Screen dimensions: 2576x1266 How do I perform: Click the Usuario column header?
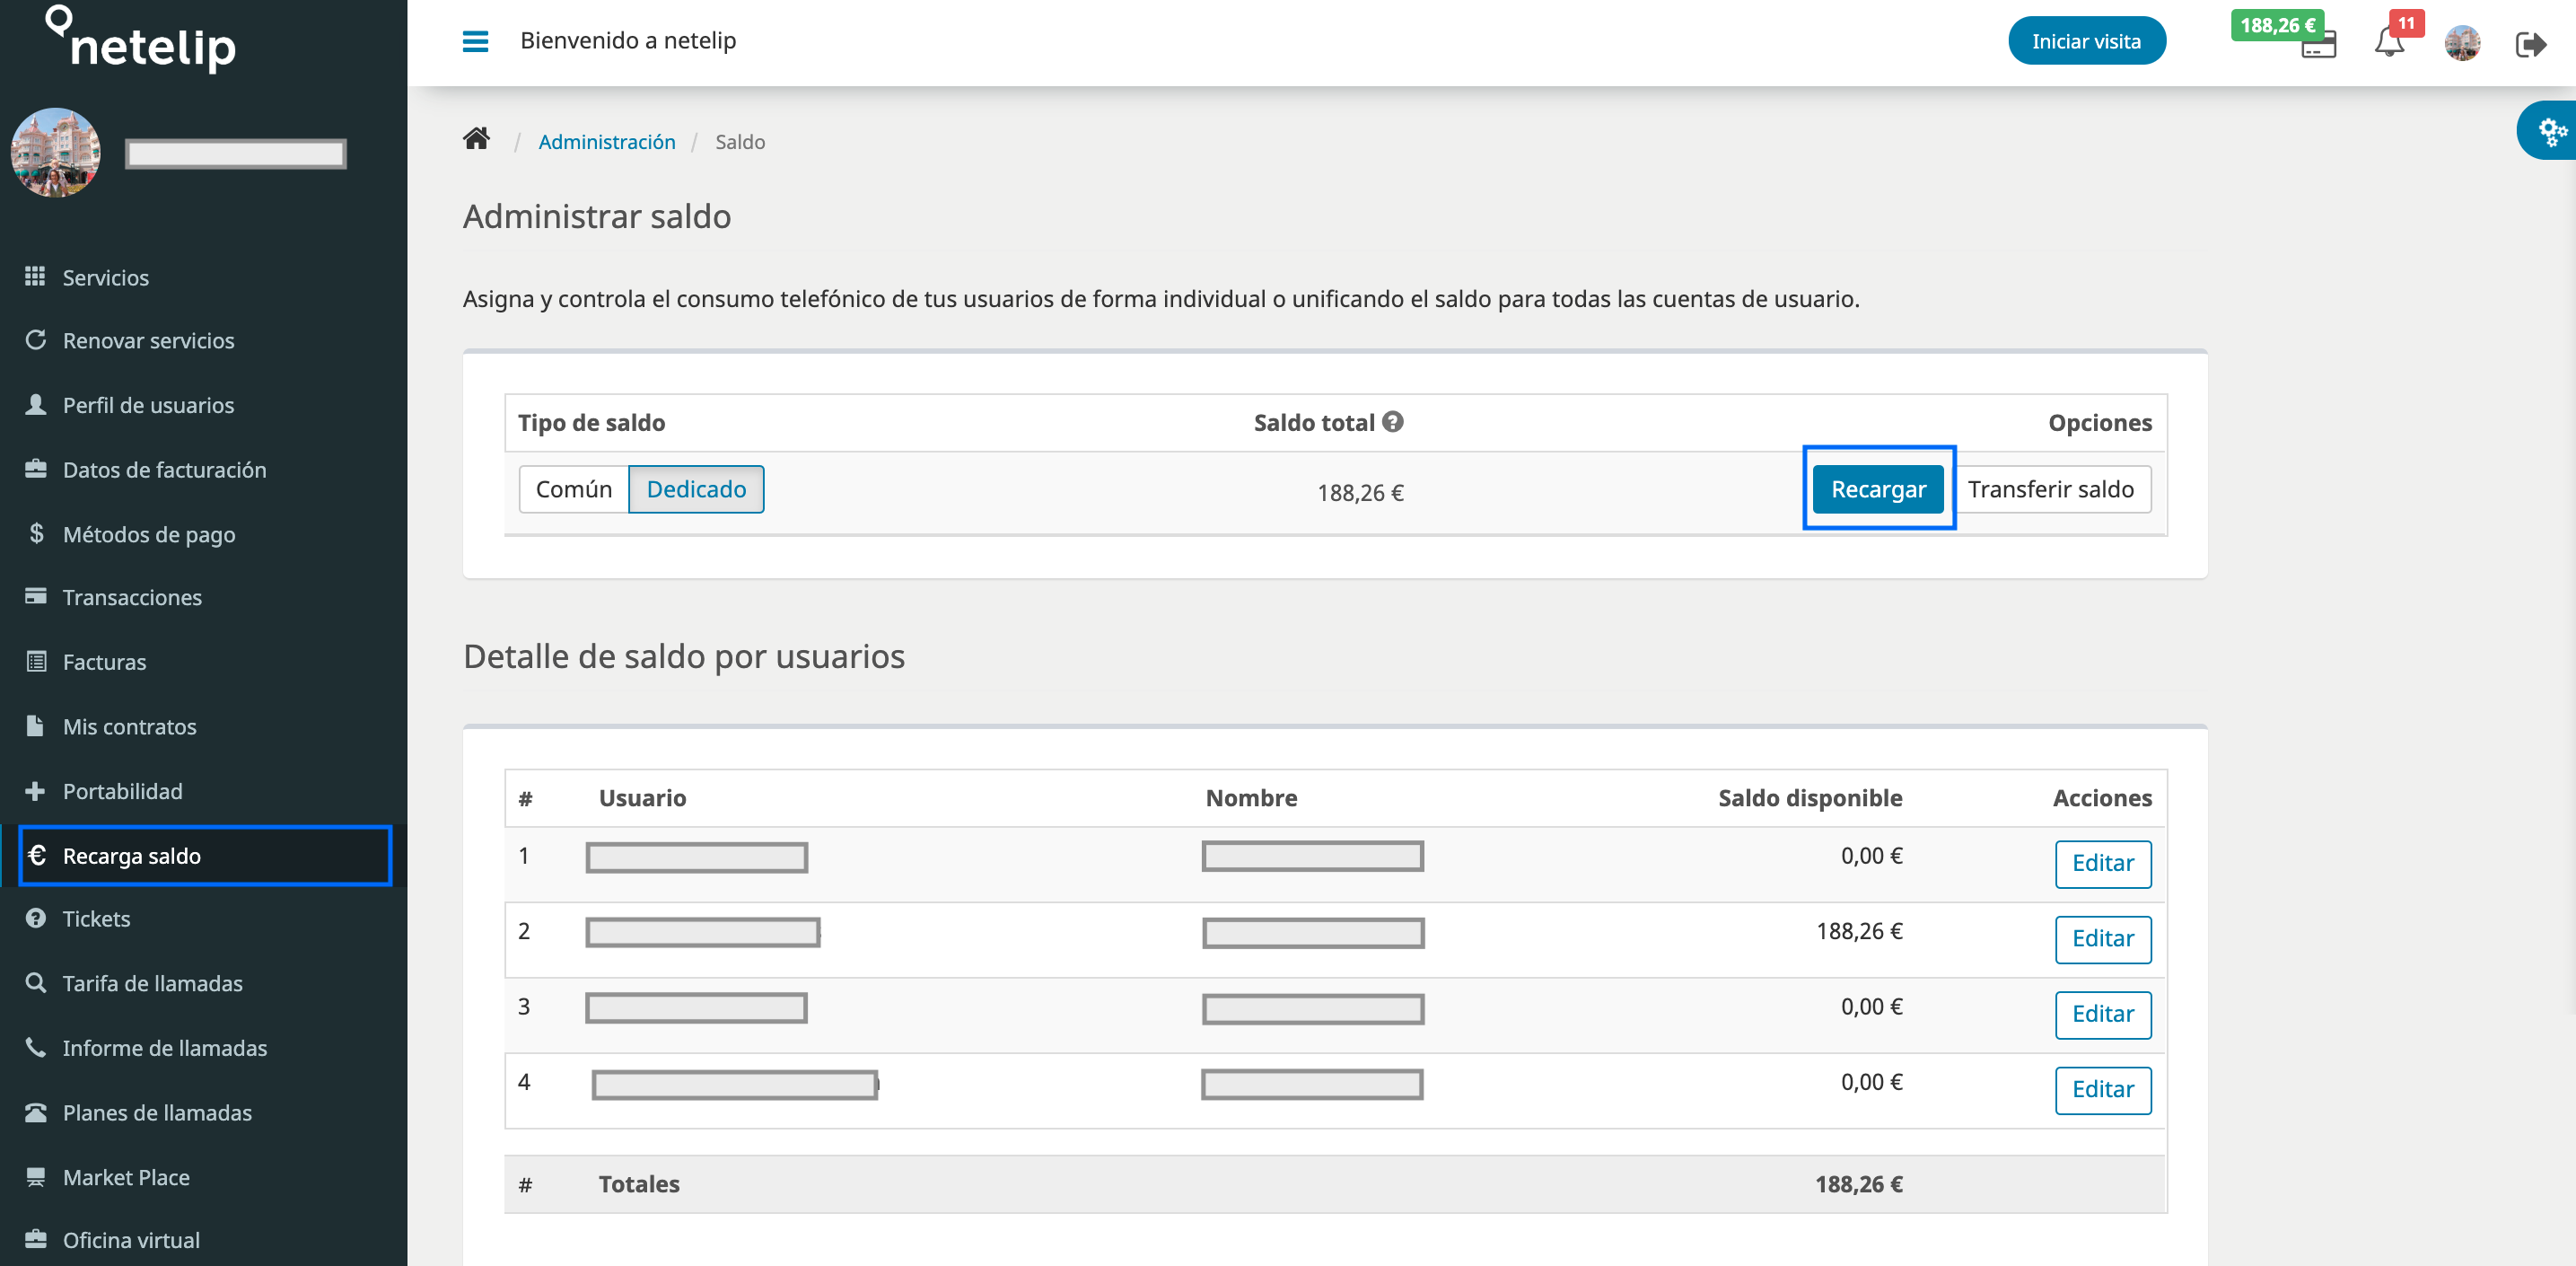pyautogui.click(x=642, y=798)
